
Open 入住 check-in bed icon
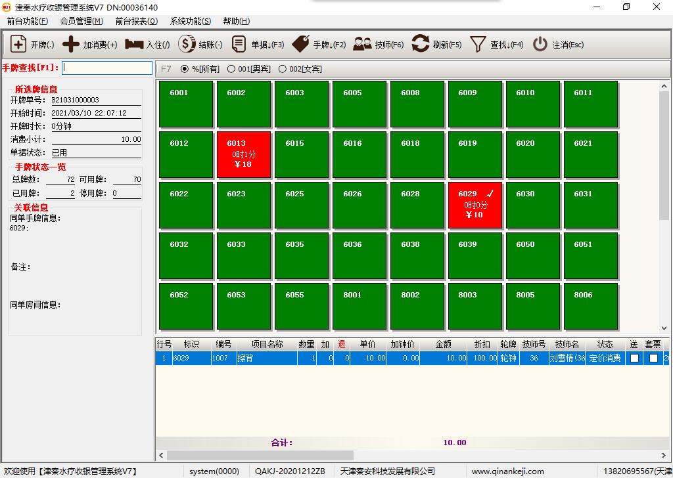click(x=134, y=44)
